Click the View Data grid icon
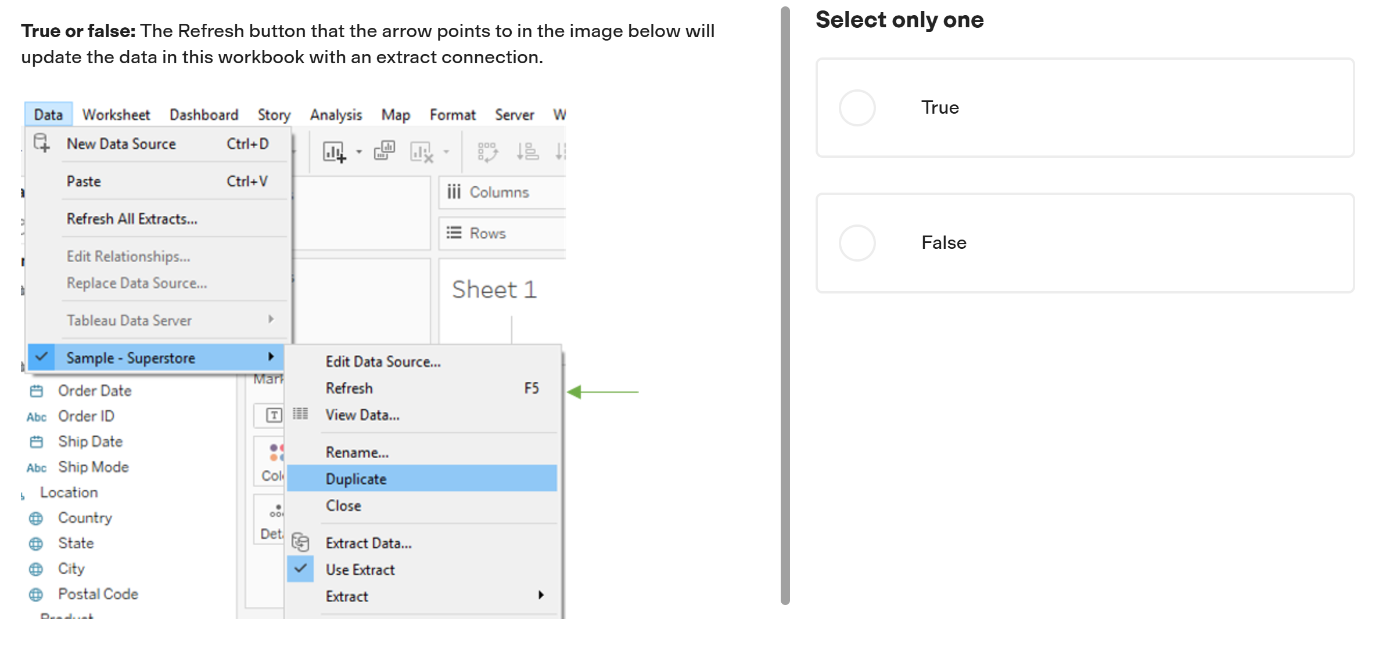This screenshot has height=652, width=1386. tap(300, 414)
